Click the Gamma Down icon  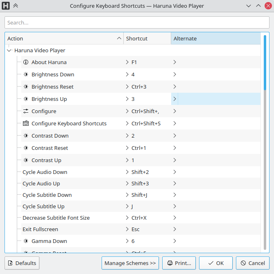[26, 241]
